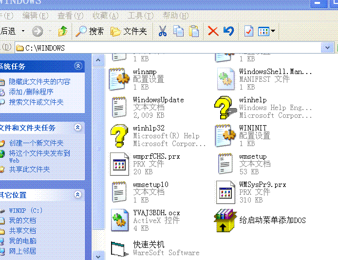Click the WindowsUpdate file name text
This screenshot has height=260, width=338.
click(158, 100)
